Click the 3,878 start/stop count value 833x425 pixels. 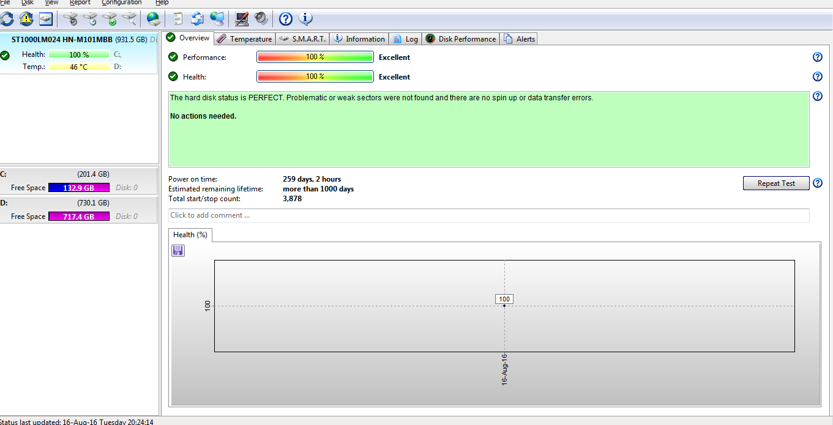pyautogui.click(x=292, y=199)
